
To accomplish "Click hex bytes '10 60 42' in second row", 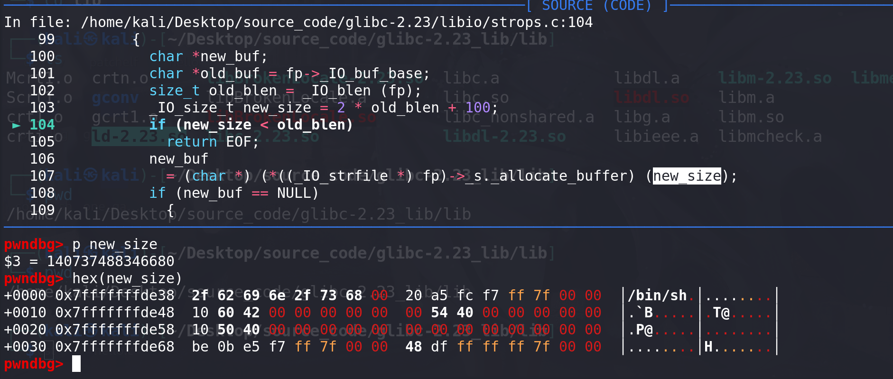I will [226, 313].
